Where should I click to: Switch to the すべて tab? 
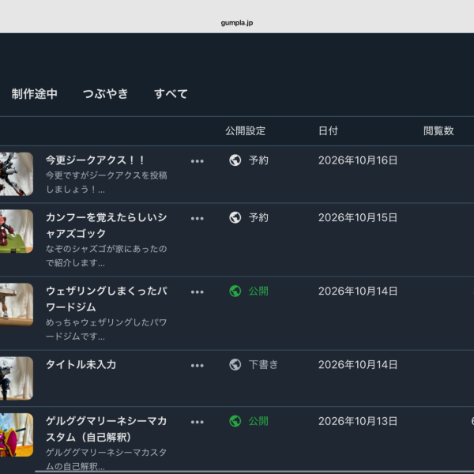click(x=171, y=94)
